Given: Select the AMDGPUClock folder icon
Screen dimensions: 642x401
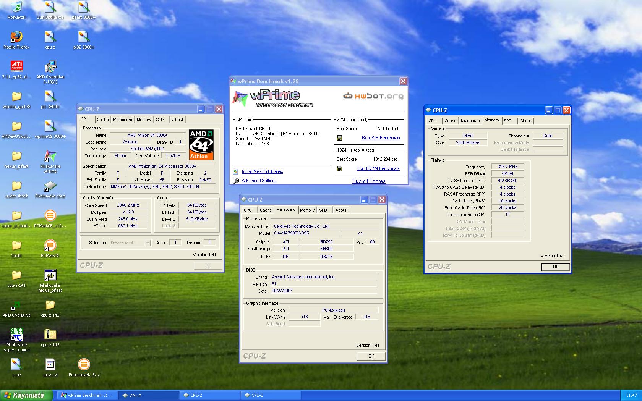Looking at the screenshot, I should [16, 126].
